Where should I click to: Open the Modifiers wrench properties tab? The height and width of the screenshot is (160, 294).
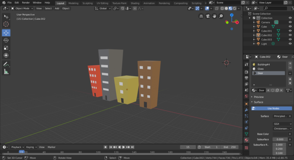pyautogui.click(x=247, y=110)
